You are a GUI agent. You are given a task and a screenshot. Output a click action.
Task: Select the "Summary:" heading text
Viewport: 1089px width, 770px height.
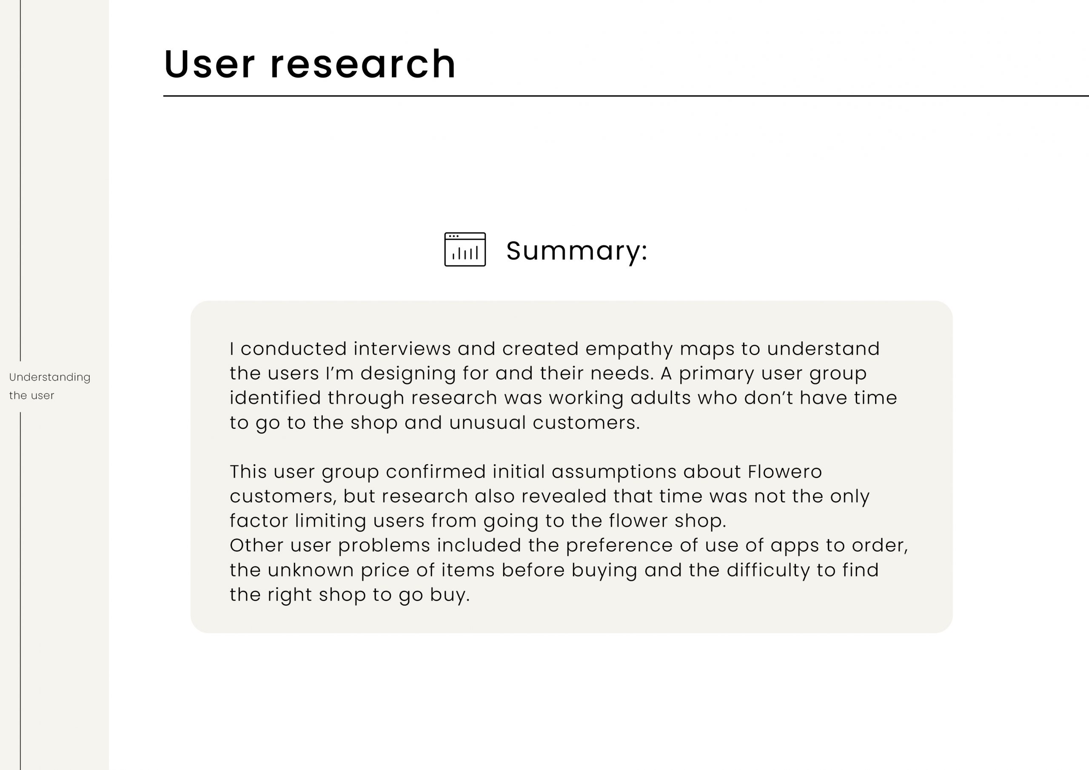point(577,251)
